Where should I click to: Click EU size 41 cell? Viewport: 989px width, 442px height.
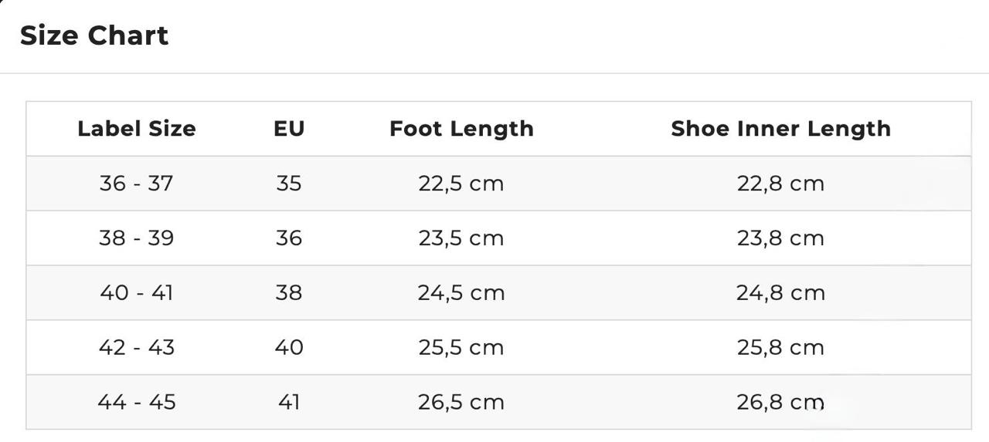click(289, 403)
